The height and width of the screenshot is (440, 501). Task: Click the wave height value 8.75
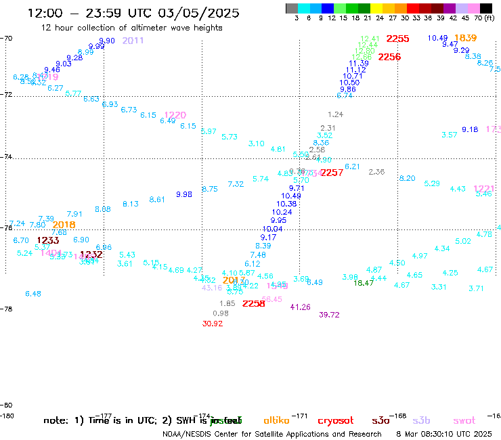(210, 189)
